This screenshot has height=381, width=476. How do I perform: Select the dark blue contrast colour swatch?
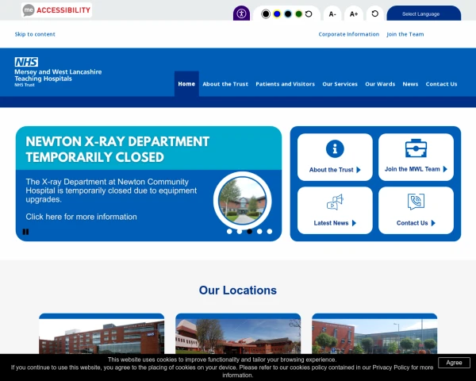(288, 14)
